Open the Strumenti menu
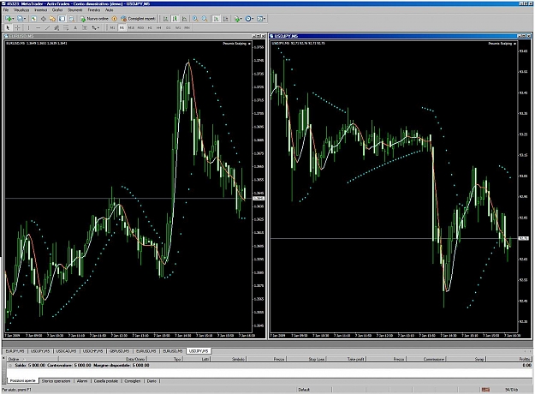The height and width of the screenshot is (394, 535). pos(75,10)
